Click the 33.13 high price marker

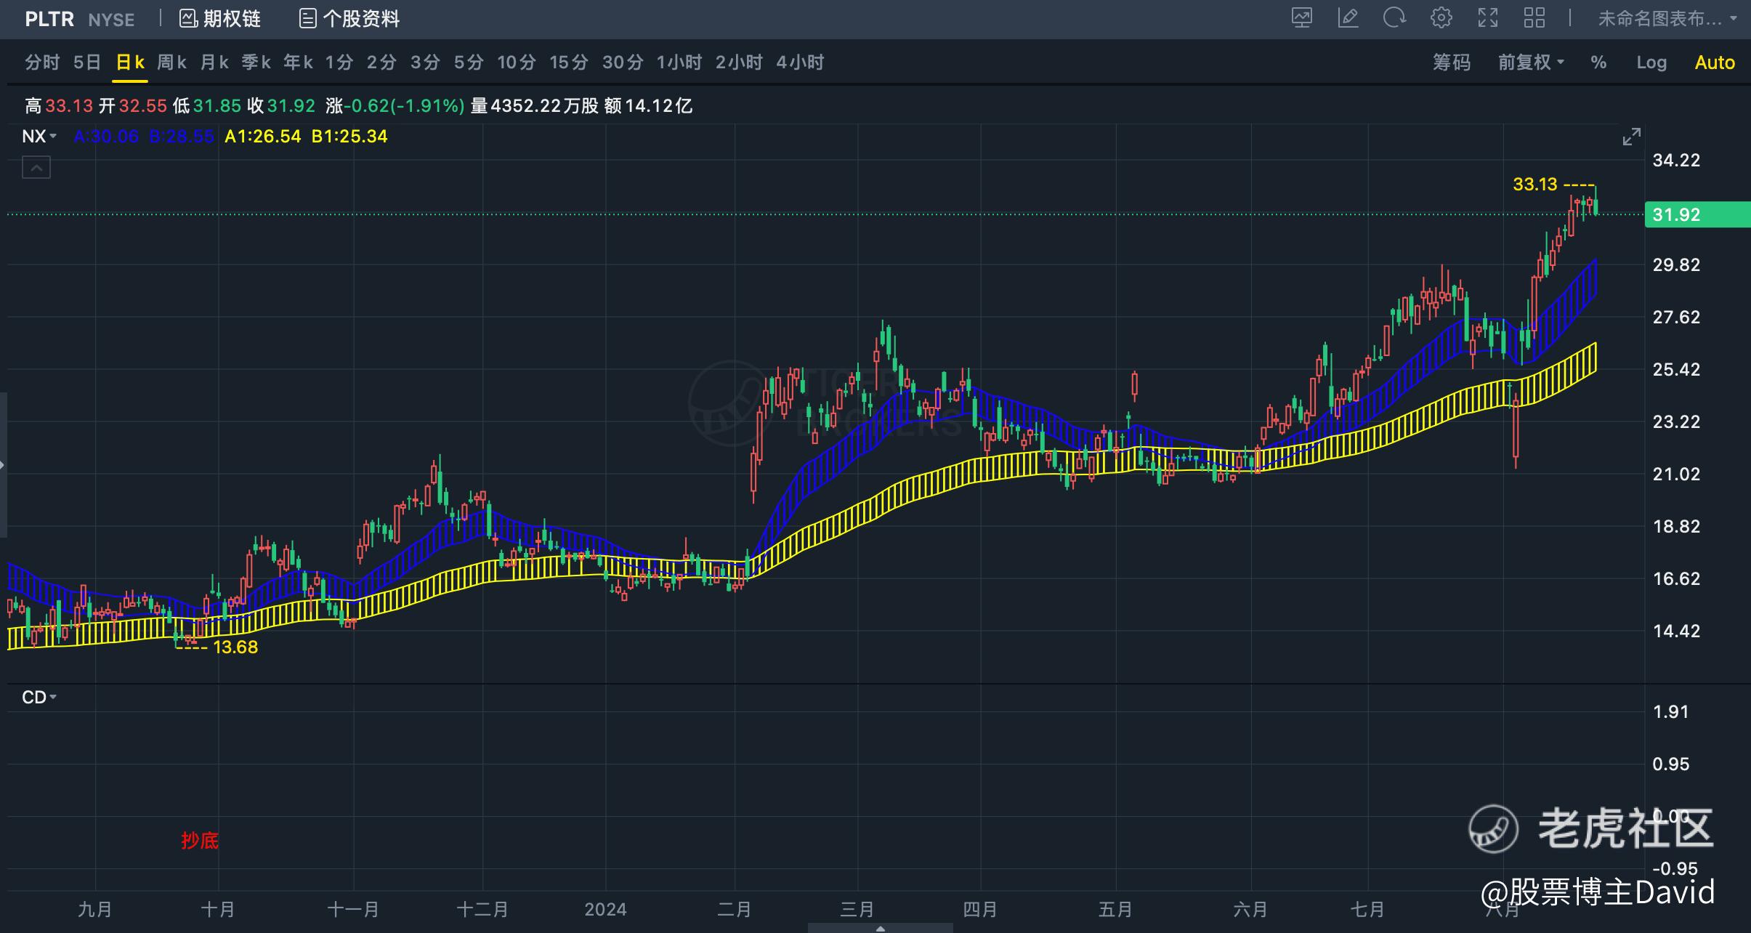pyautogui.click(x=1535, y=185)
